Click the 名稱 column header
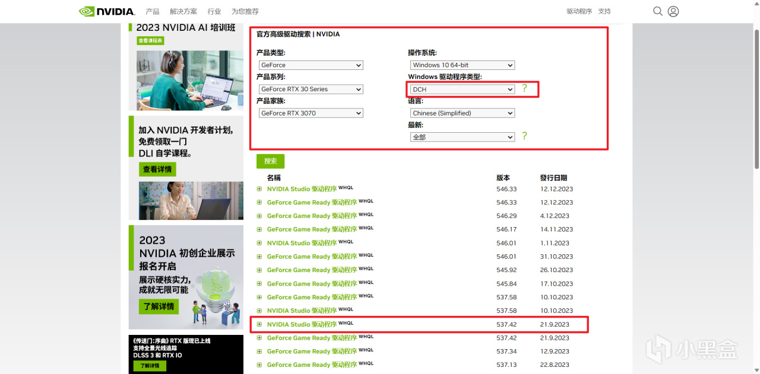Viewport: 760px width, 374px height. pyautogui.click(x=274, y=178)
